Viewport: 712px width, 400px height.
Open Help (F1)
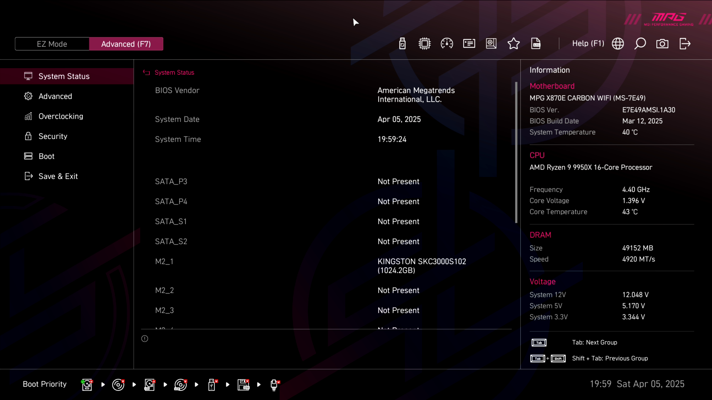coord(588,44)
